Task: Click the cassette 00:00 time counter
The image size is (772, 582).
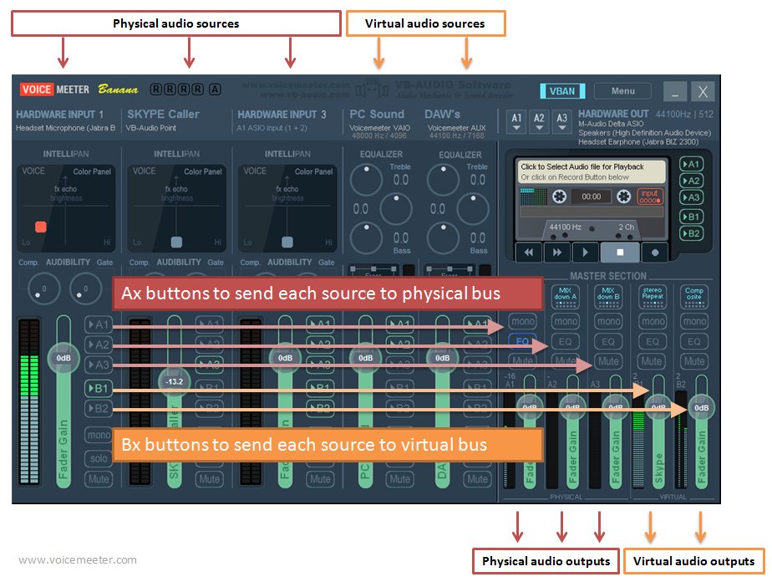Action: click(x=592, y=197)
